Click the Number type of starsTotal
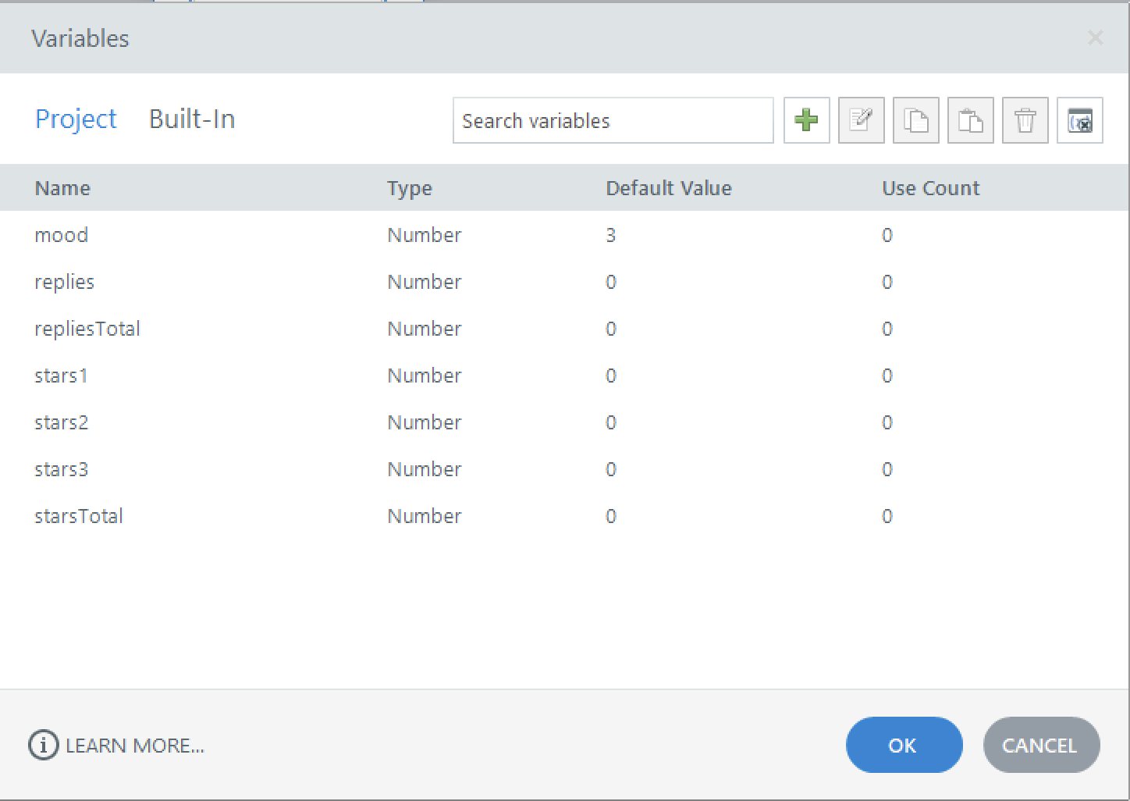This screenshot has height=801, width=1130. pyautogui.click(x=425, y=516)
